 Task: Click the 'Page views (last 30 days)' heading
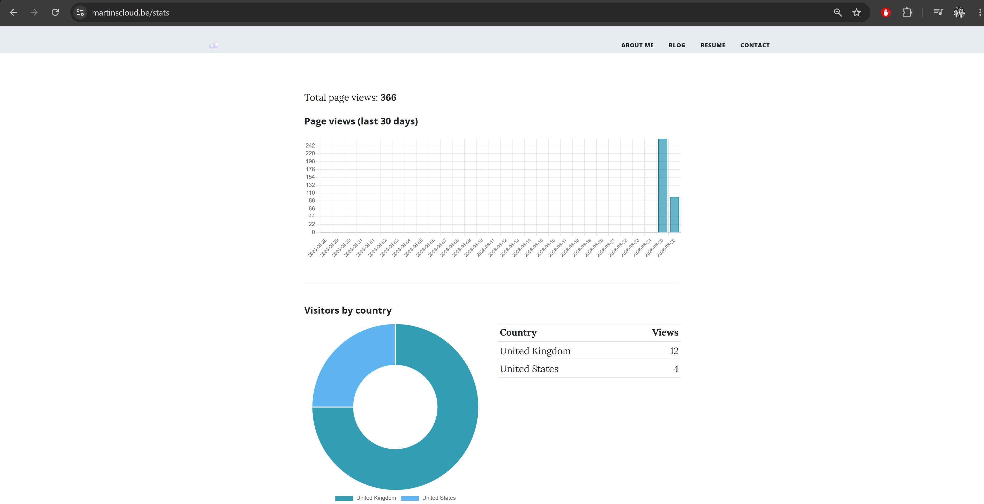pos(361,121)
